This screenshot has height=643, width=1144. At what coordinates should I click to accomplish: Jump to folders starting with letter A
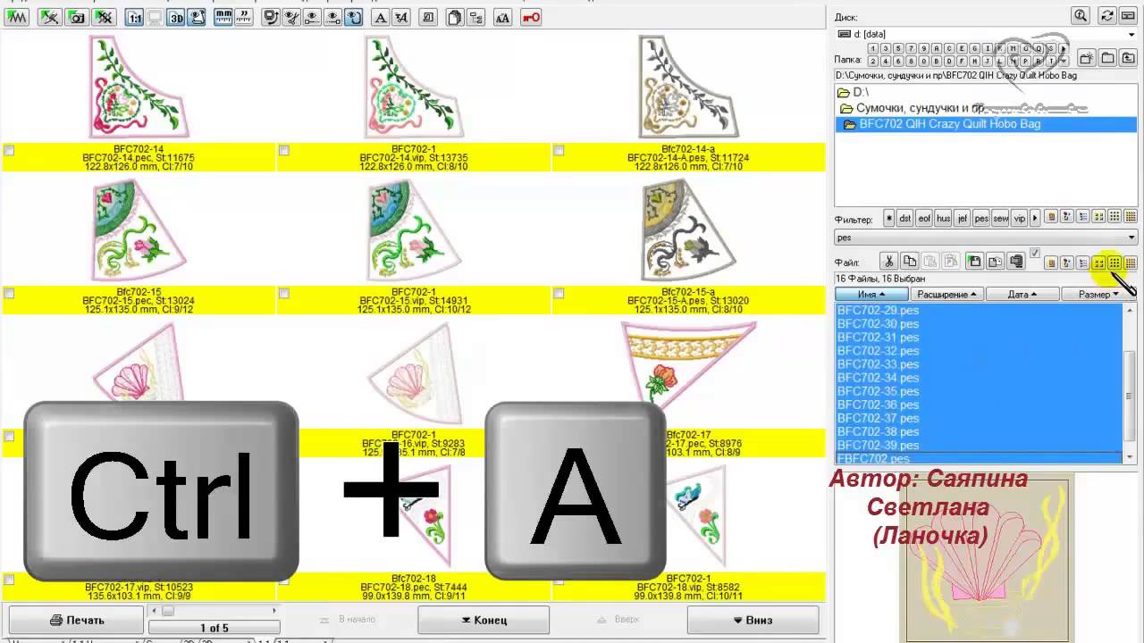coord(937,48)
